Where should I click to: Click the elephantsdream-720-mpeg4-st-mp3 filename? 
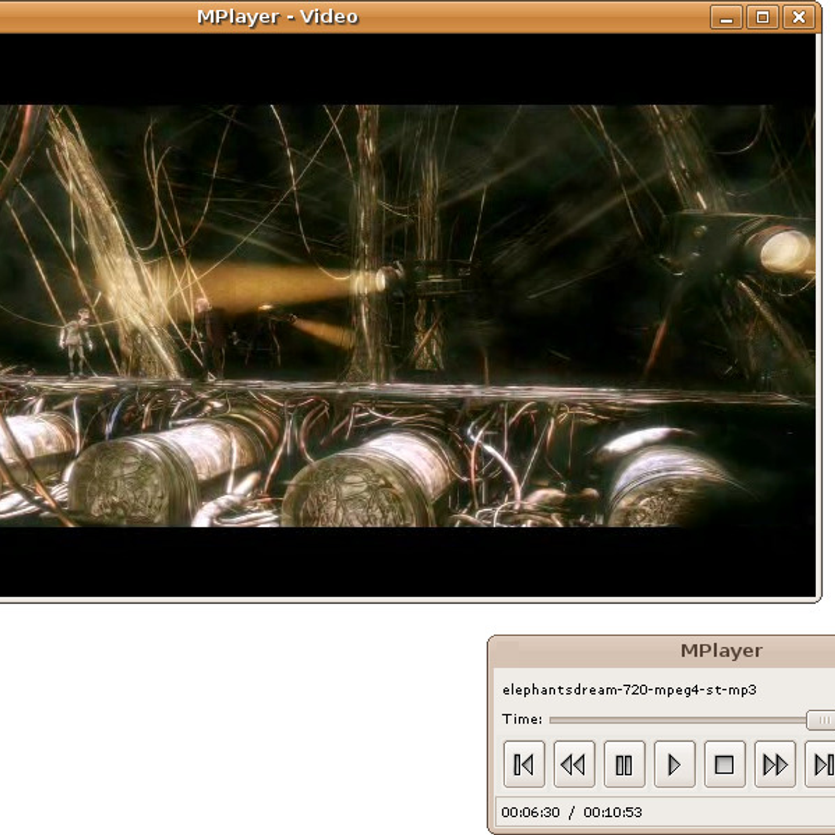(x=629, y=690)
